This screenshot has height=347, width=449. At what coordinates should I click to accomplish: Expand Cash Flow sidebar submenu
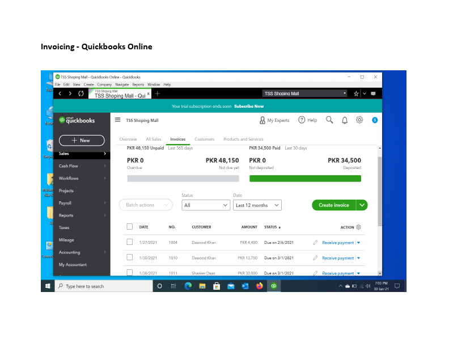[x=105, y=166]
